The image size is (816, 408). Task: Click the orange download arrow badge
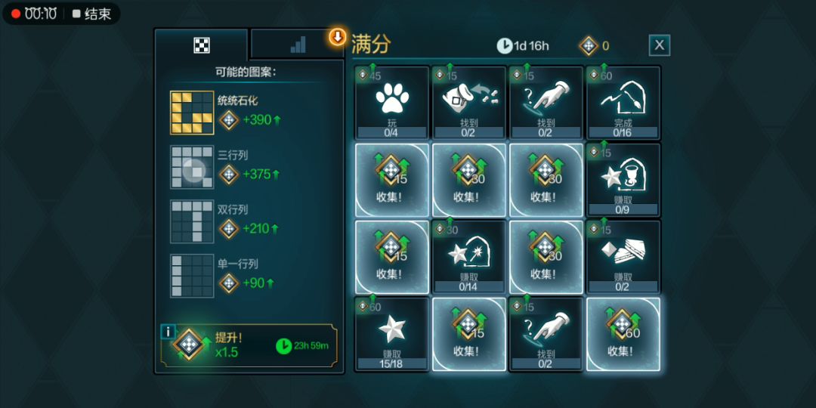tap(338, 37)
